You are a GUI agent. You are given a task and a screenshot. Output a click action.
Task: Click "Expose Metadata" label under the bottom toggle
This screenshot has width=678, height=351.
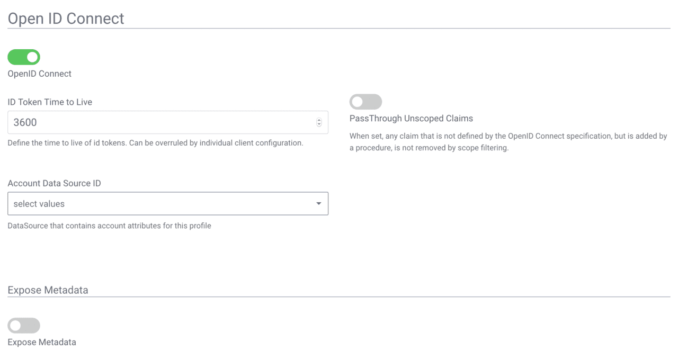41,342
